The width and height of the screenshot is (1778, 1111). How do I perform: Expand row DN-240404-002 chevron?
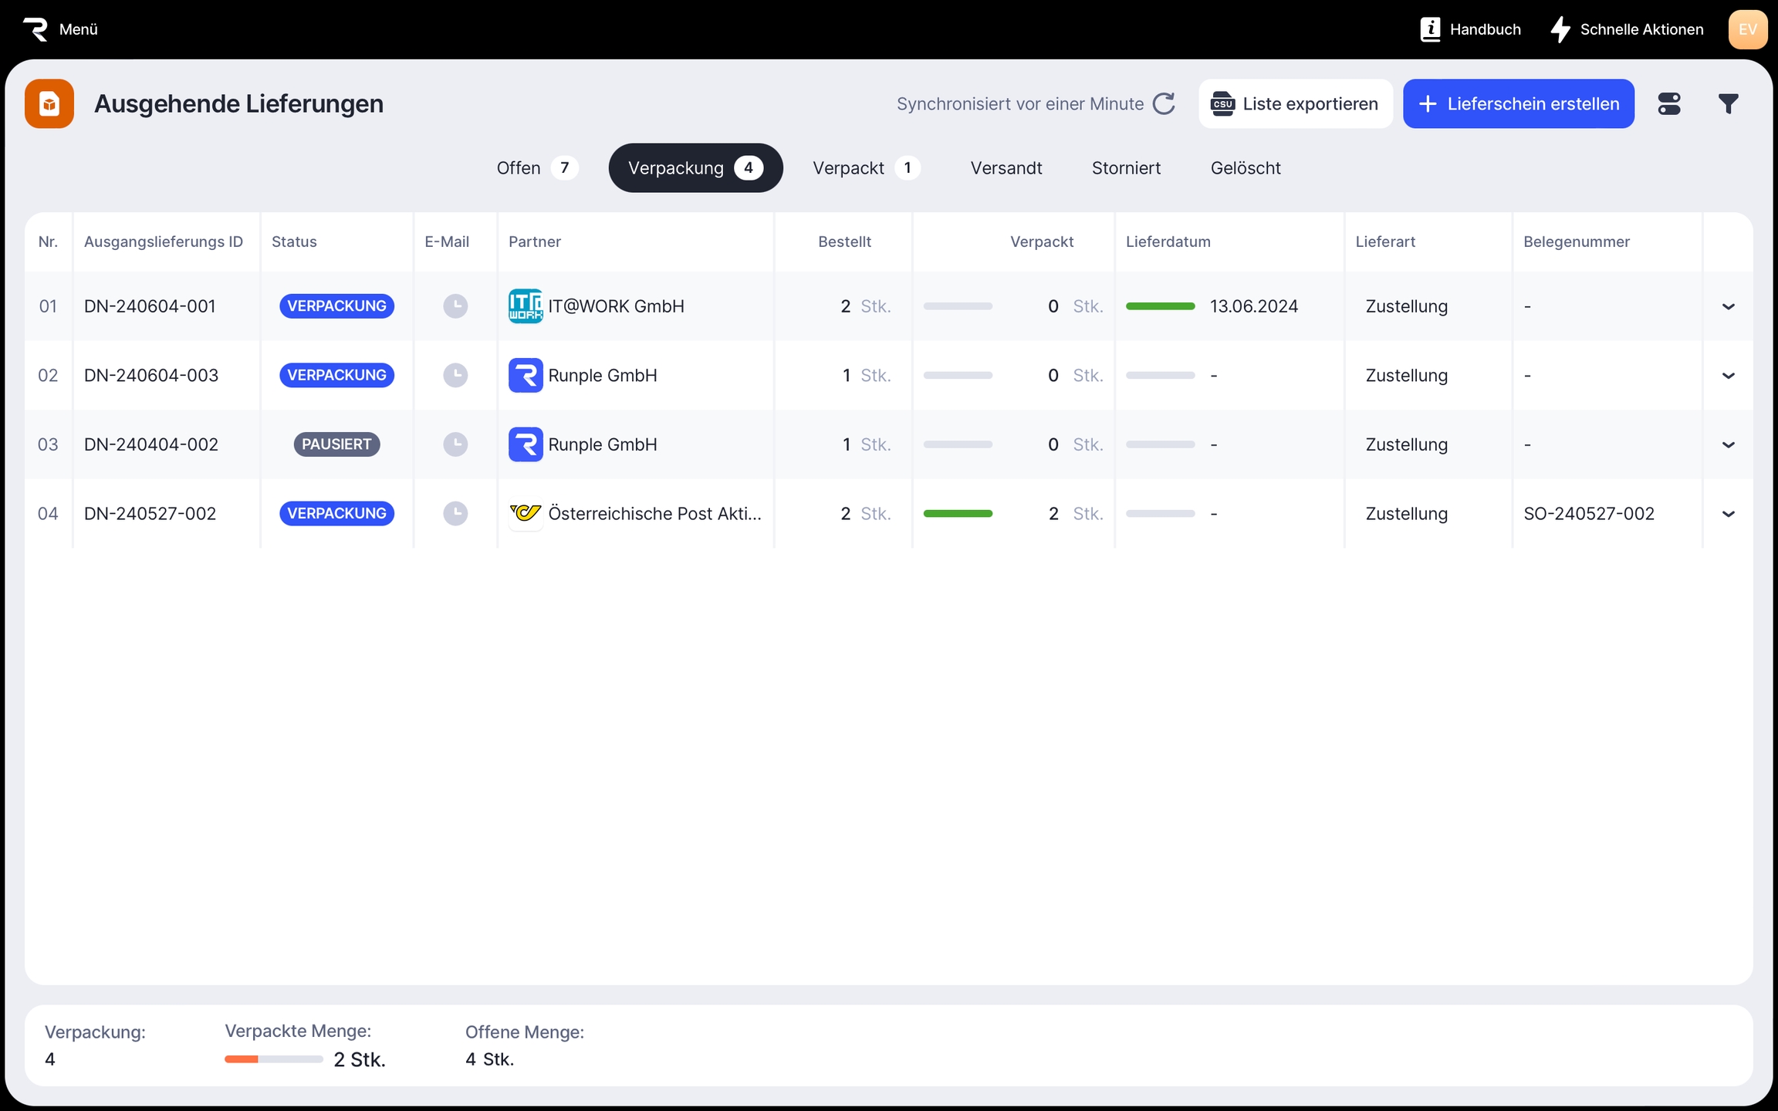point(1728,444)
